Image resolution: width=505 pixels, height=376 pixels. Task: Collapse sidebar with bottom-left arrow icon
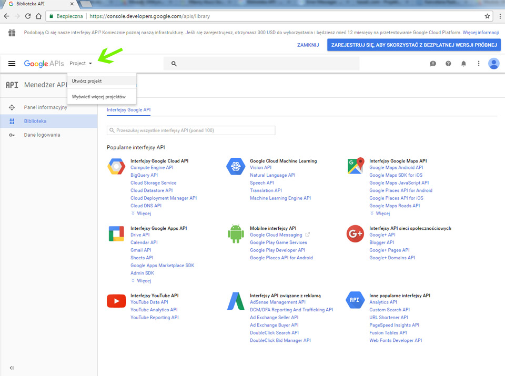[12, 368]
